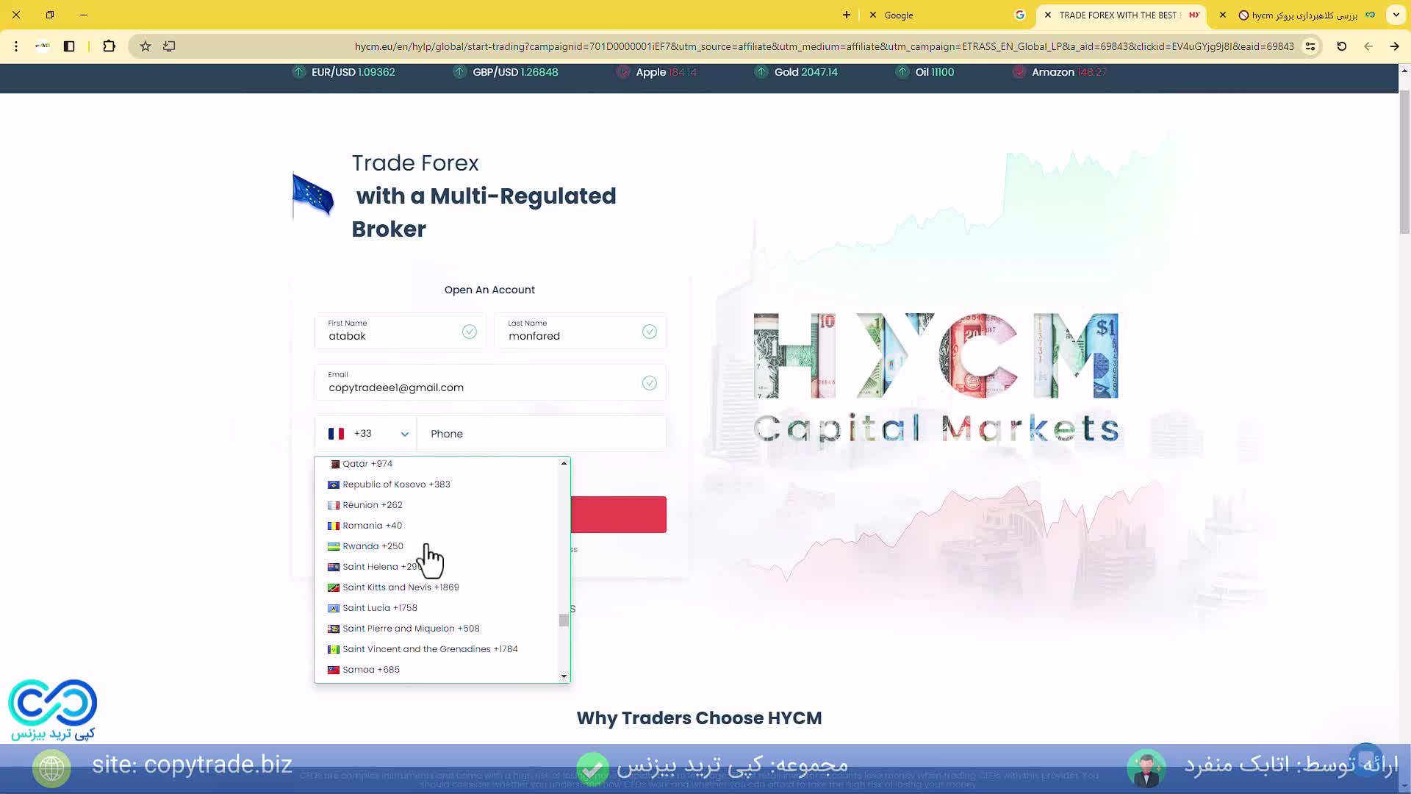Screen dimensions: 1411x794
Task: Select Romania +40 from country list
Action: [x=372, y=526]
